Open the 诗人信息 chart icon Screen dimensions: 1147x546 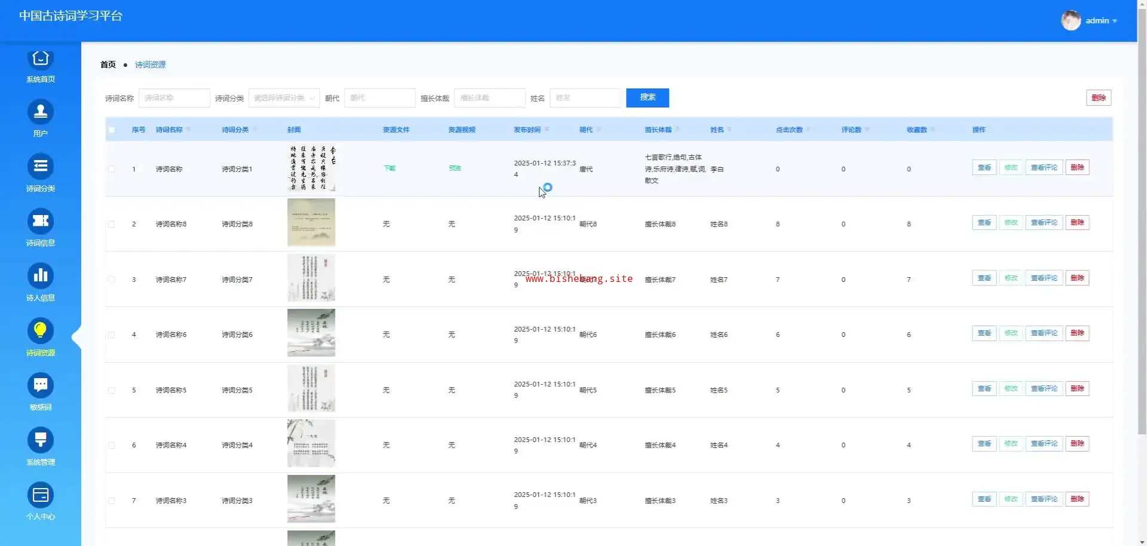point(40,276)
